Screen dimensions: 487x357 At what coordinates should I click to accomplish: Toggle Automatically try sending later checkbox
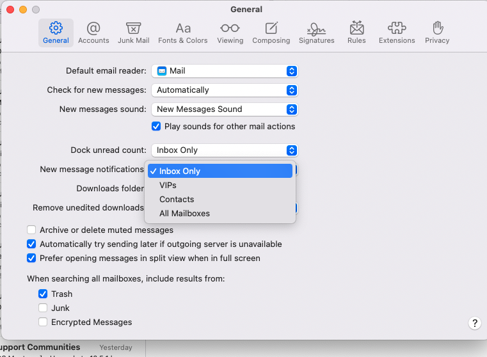(31, 244)
